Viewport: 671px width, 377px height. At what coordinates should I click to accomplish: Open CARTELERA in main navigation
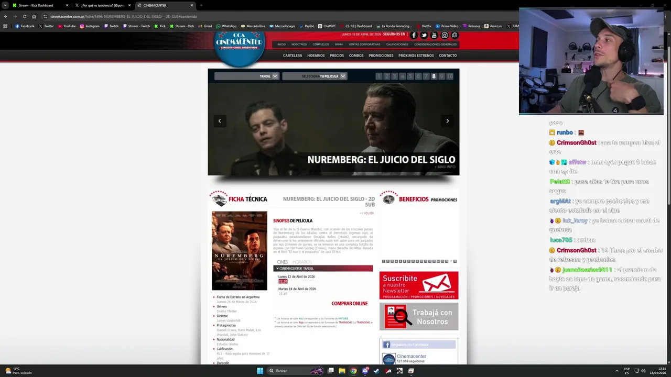293,56
